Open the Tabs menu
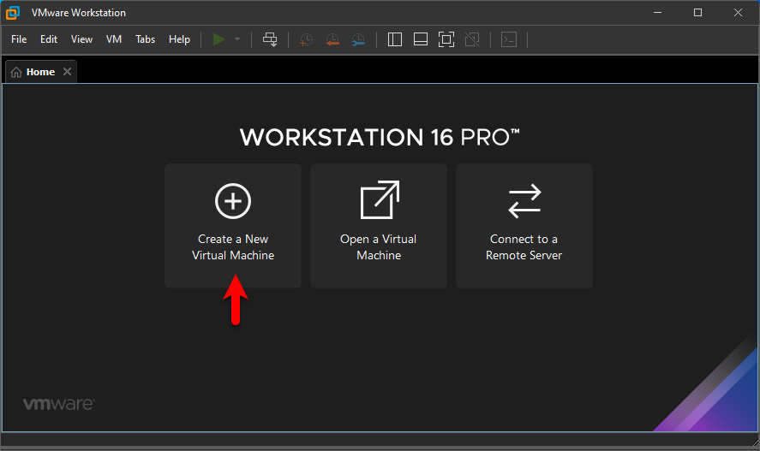This screenshot has width=760, height=451. 145,39
